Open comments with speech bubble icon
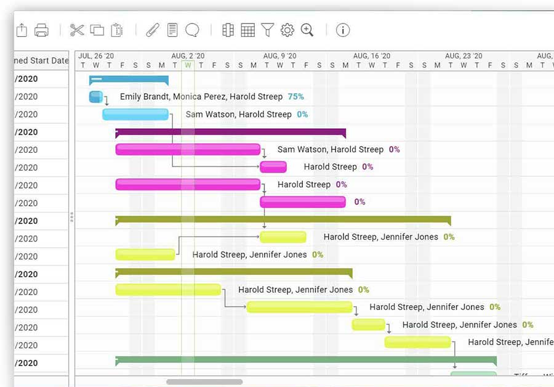554x387 pixels. [192, 30]
